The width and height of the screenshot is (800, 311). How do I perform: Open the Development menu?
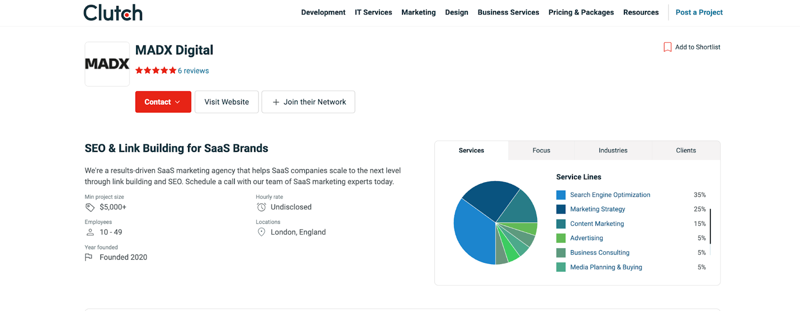(x=323, y=12)
